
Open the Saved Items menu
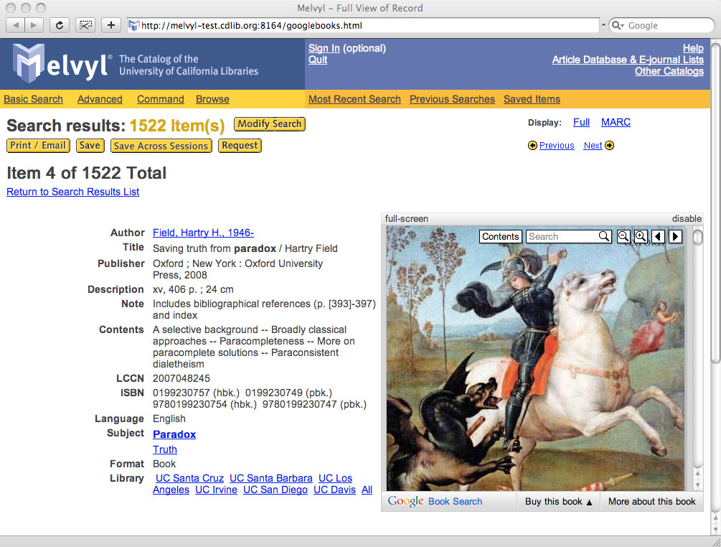pyautogui.click(x=532, y=99)
